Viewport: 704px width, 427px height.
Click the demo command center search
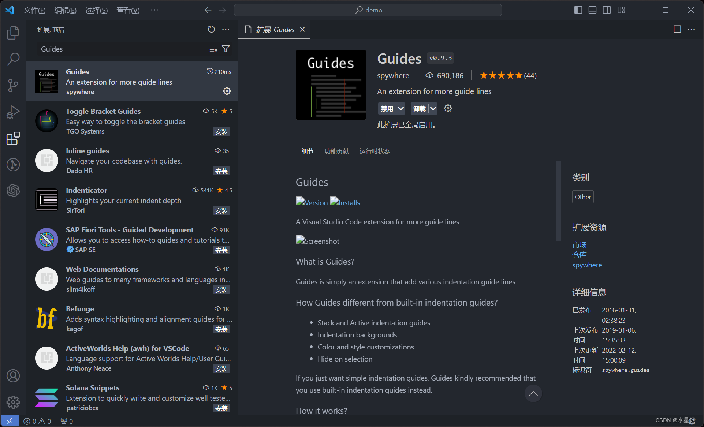coord(368,10)
